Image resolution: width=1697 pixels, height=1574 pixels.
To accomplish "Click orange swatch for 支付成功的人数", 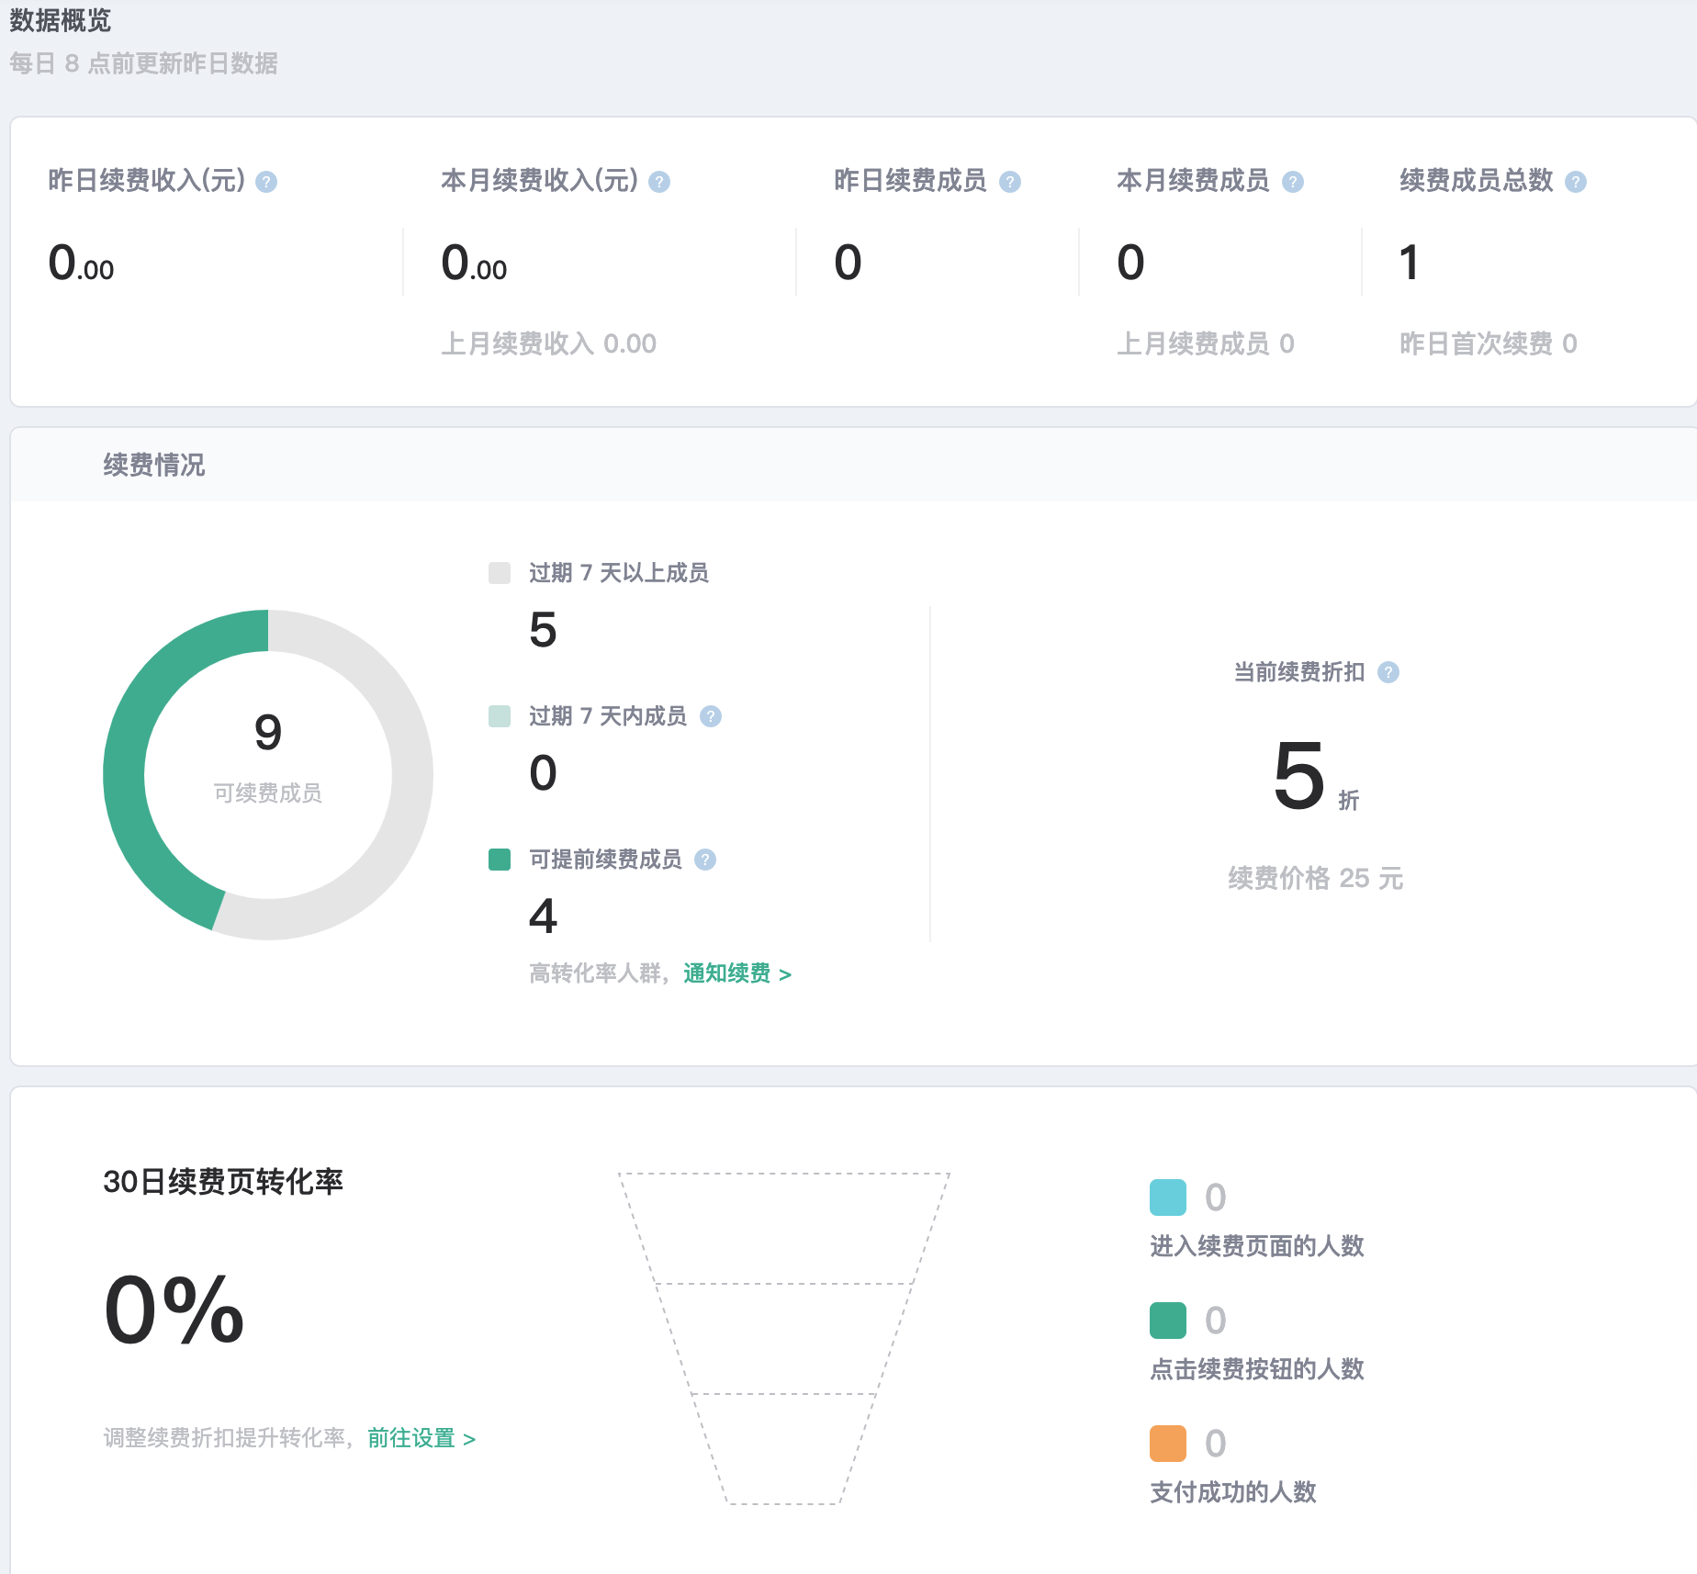I will [x=1168, y=1444].
